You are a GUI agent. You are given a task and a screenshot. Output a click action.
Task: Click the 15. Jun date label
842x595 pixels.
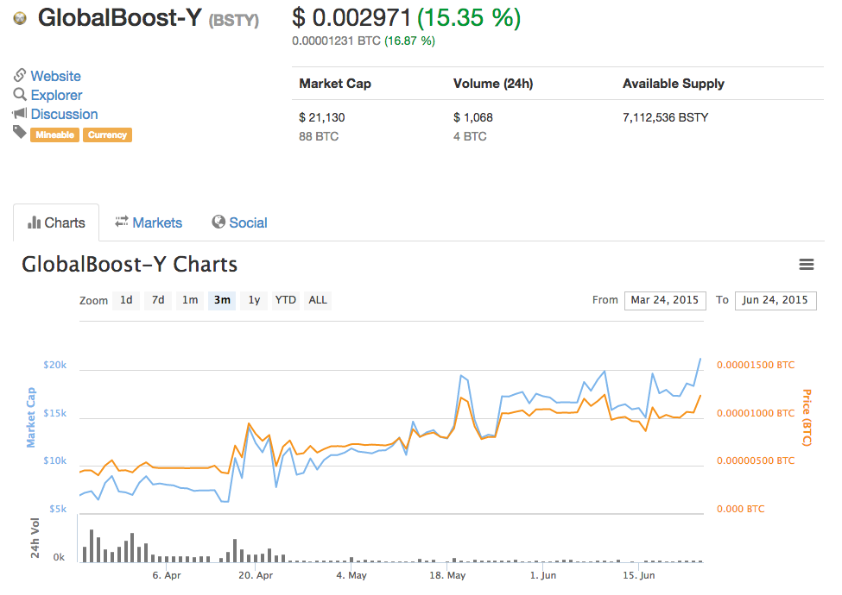click(x=638, y=575)
